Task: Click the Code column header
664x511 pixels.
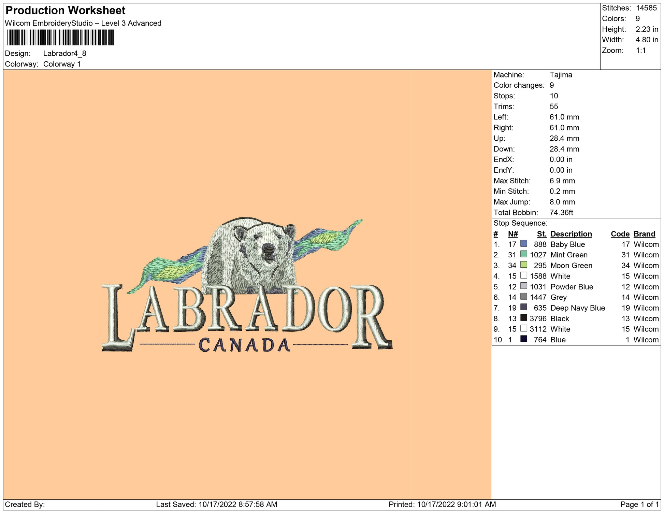Action: [620, 234]
